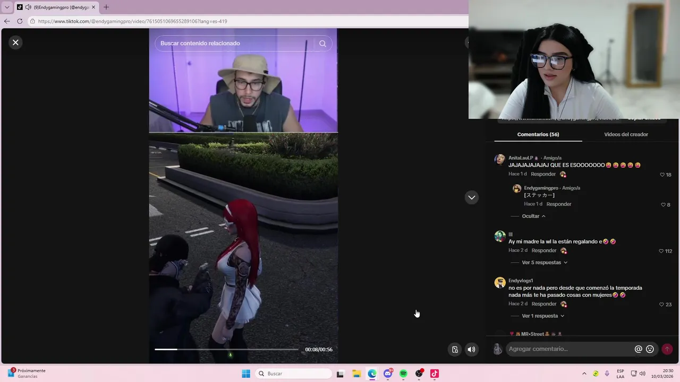Like Endyvlogs1's comment heart
Viewport: 680px width, 382px height.
(661, 305)
